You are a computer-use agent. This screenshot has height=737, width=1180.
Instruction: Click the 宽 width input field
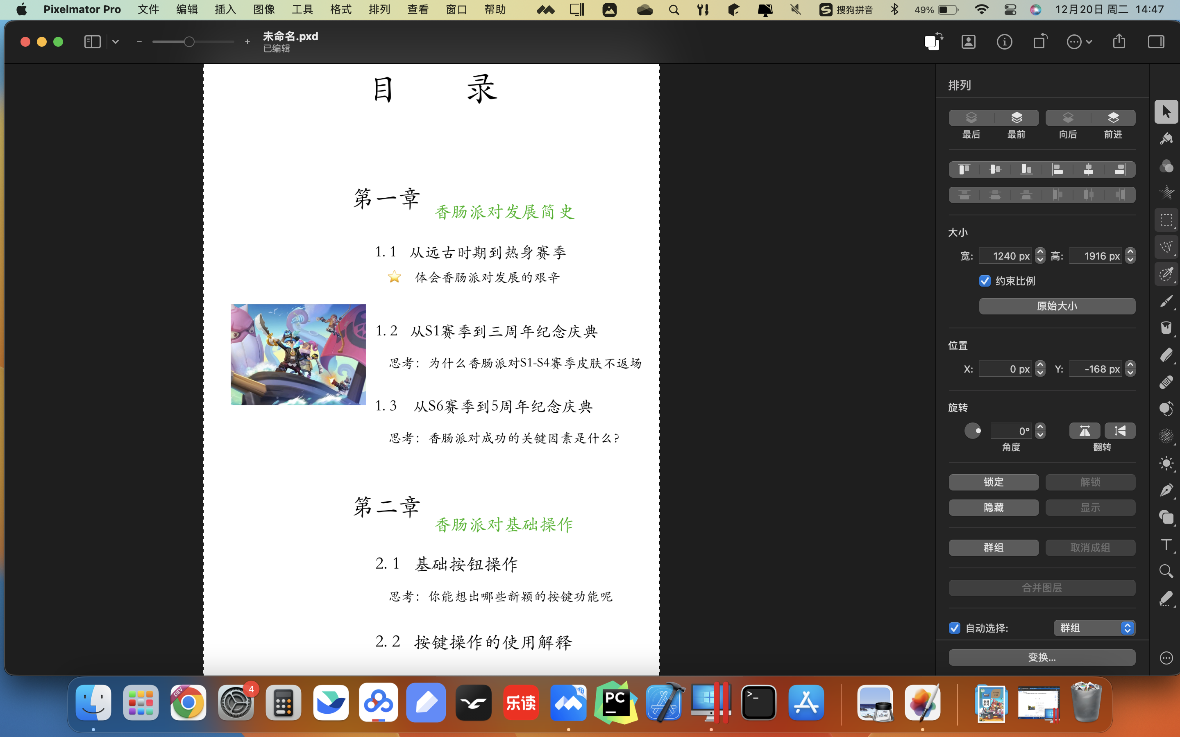pyautogui.click(x=1005, y=255)
